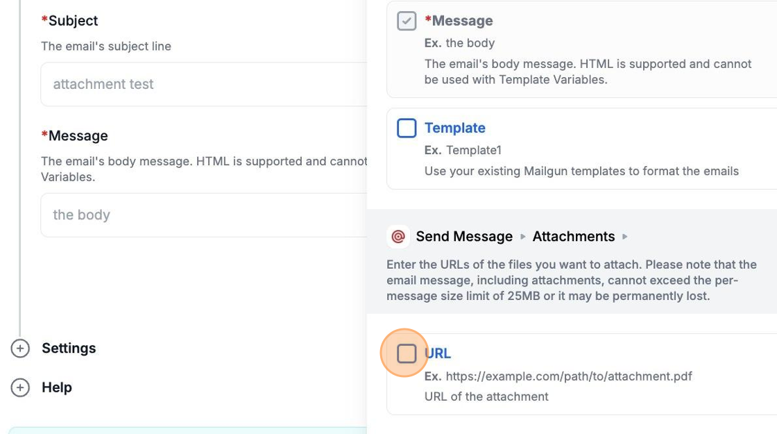Click the blue Template field title
777x434 pixels.
(454, 128)
